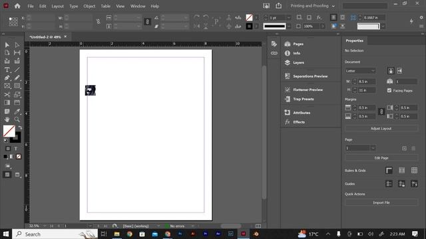This screenshot has width=426, height=239.
Task: Click the Adjust Layout button
Action: (x=381, y=128)
